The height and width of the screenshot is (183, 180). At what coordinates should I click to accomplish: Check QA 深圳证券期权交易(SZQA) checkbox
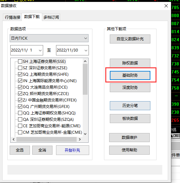[x=20, y=120]
